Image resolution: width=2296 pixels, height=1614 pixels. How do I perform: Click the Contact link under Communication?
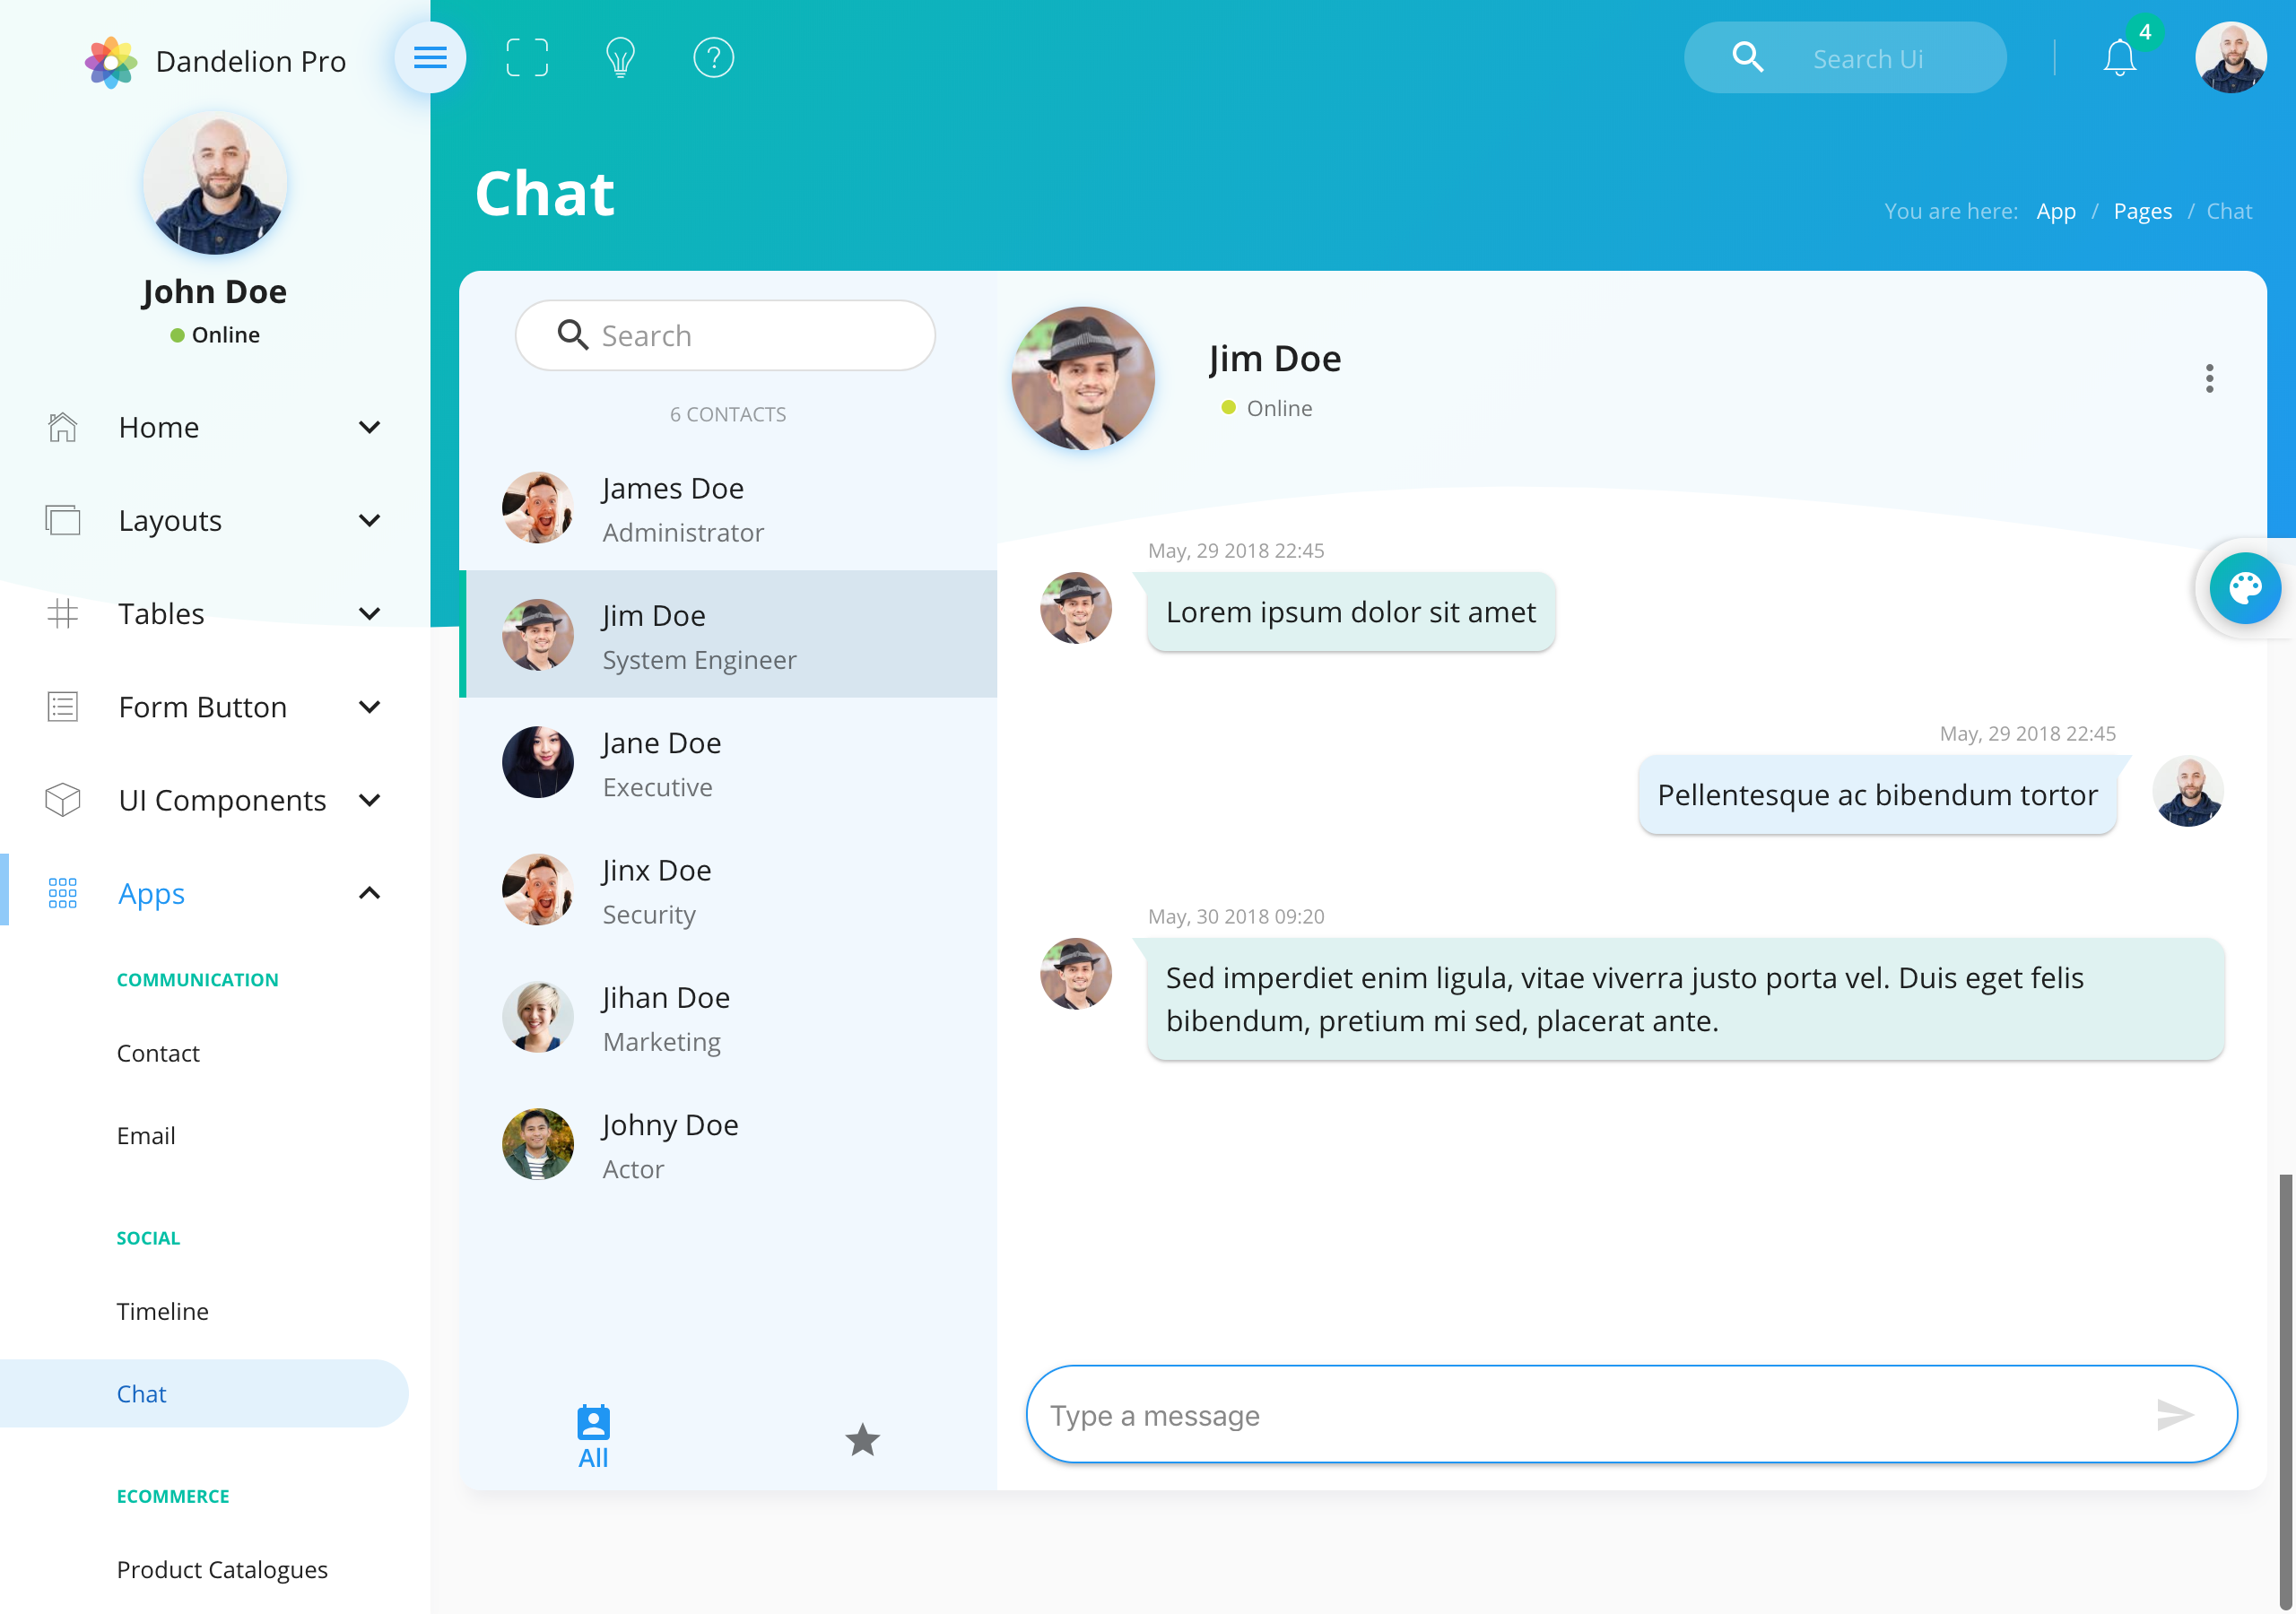[159, 1052]
